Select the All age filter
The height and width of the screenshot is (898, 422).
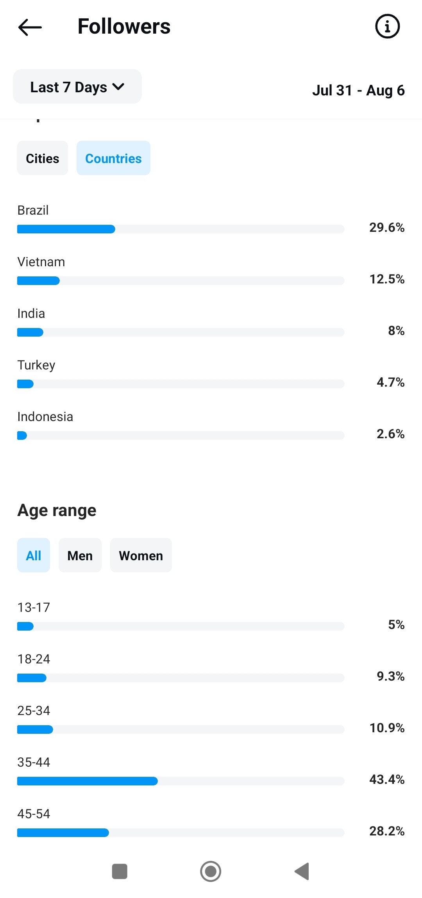click(x=34, y=556)
